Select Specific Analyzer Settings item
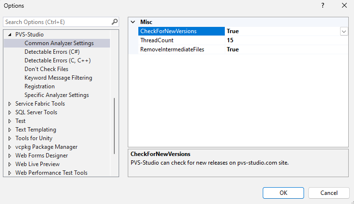Viewport: 354px width, 204px height. point(57,95)
